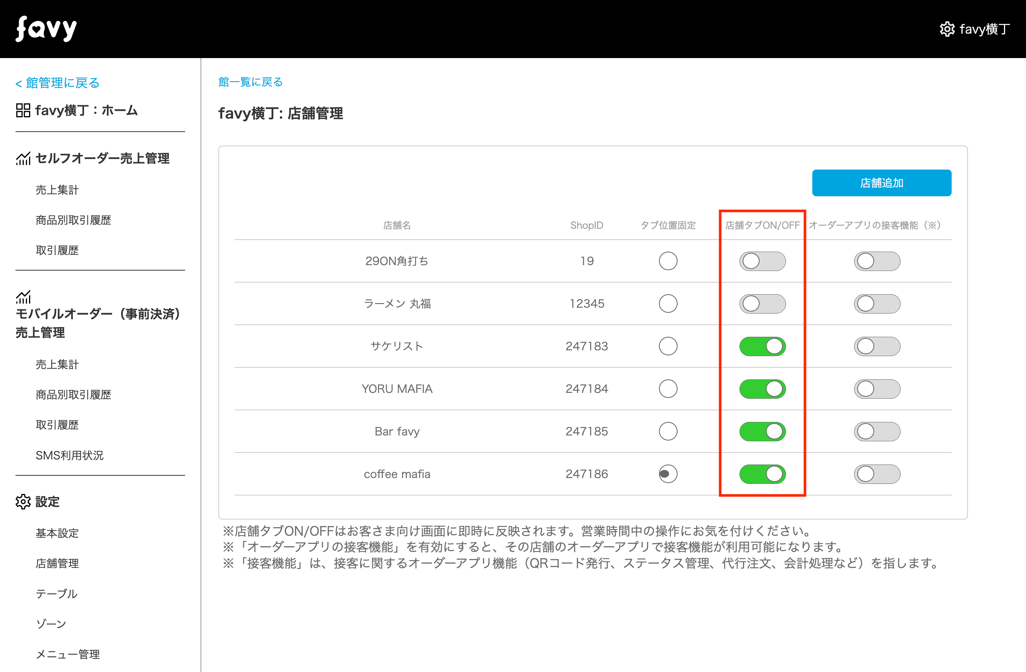Enable the 接客機能 toggle for サケリスト

(877, 346)
